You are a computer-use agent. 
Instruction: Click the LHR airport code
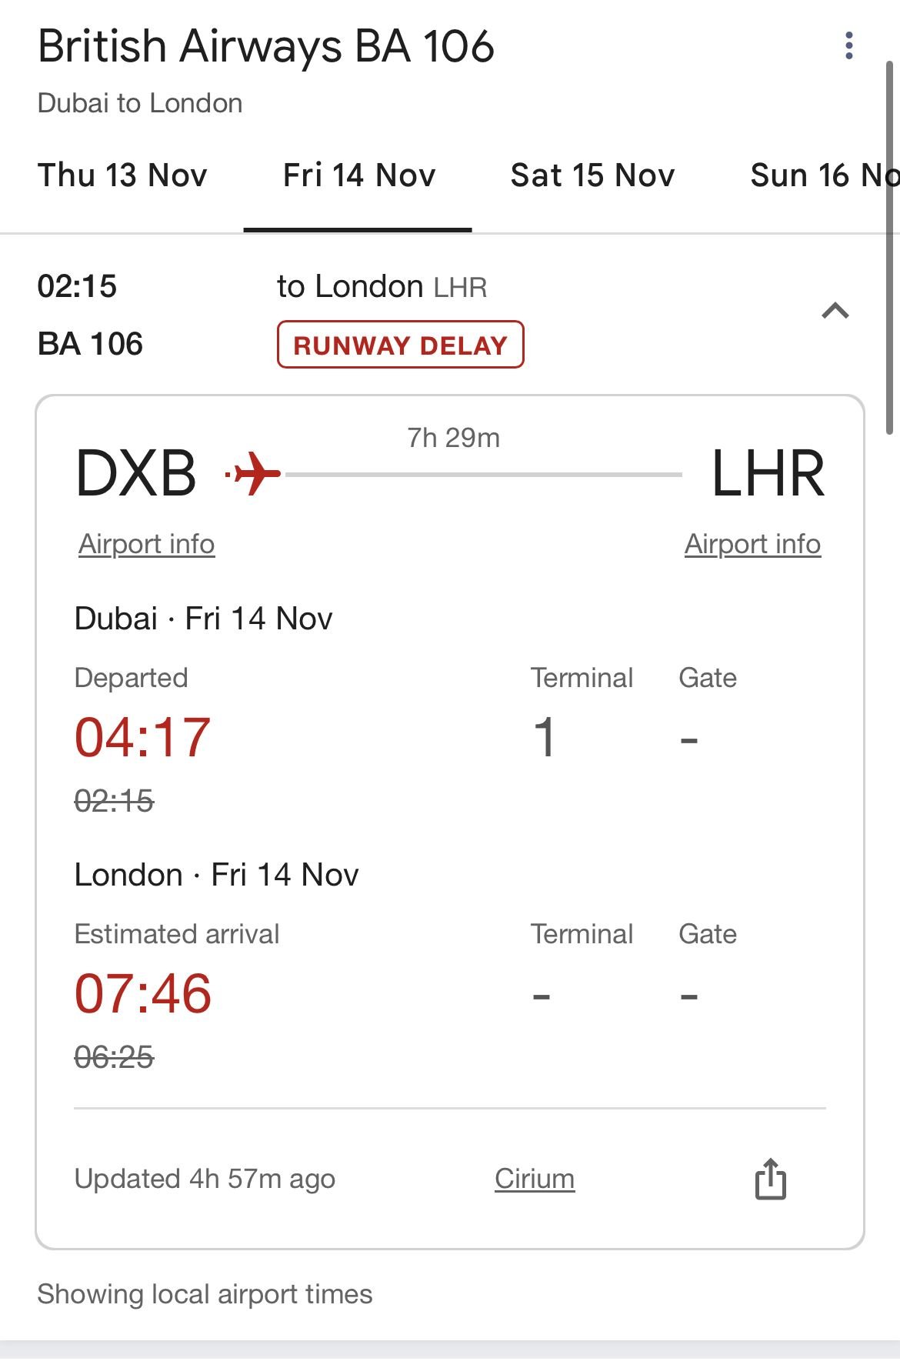(x=768, y=473)
